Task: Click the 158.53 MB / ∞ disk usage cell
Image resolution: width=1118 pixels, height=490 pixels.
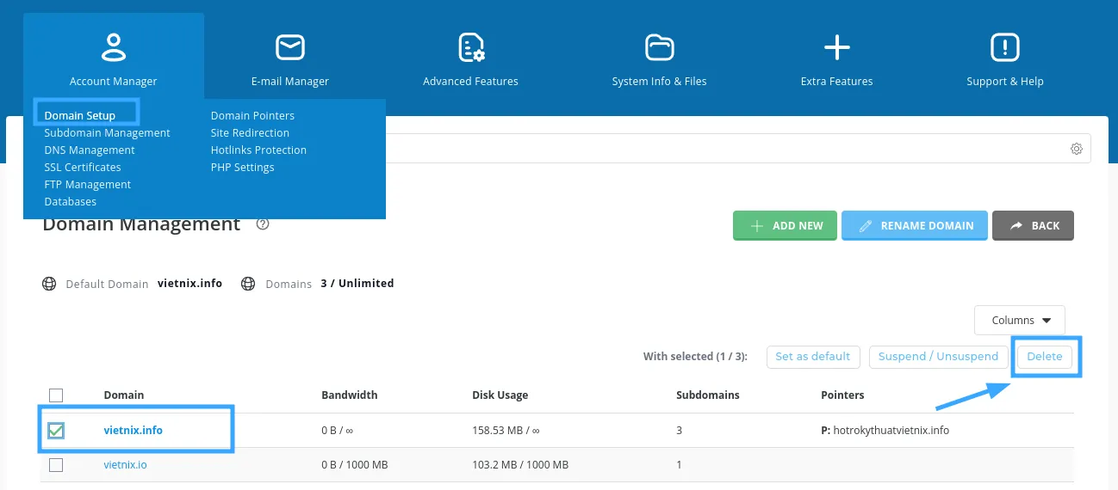Action: click(506, 430)
